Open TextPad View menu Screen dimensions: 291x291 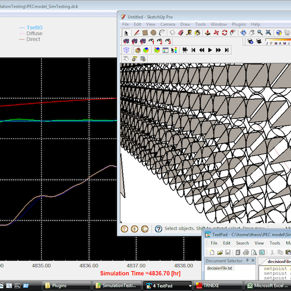259,243
